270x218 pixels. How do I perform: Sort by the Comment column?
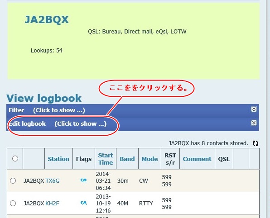pos(197,159)
